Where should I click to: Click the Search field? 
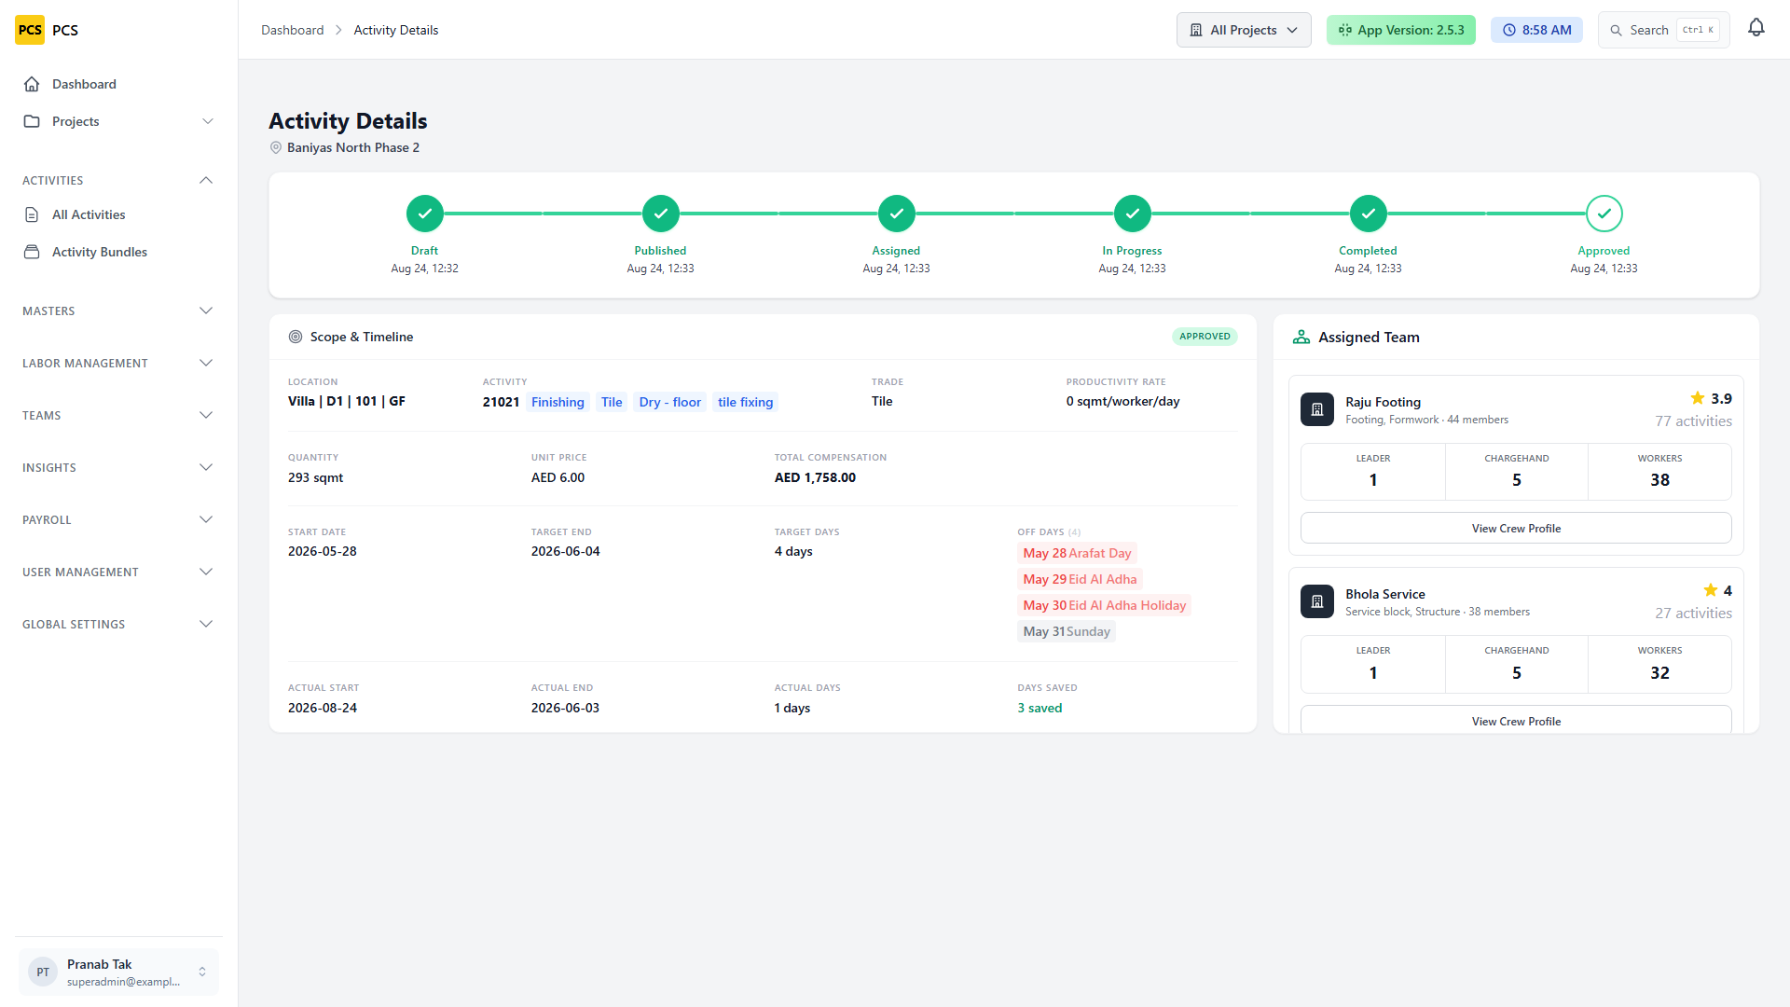pos(1664,30)
